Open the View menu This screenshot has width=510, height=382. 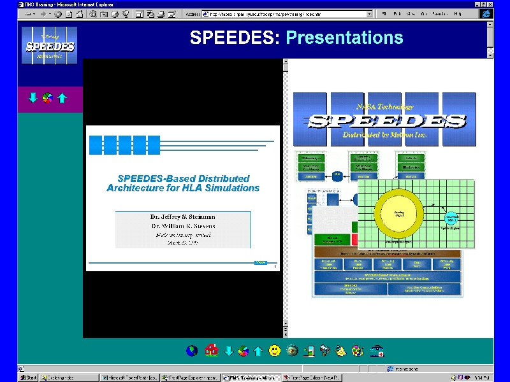(411, 14)
